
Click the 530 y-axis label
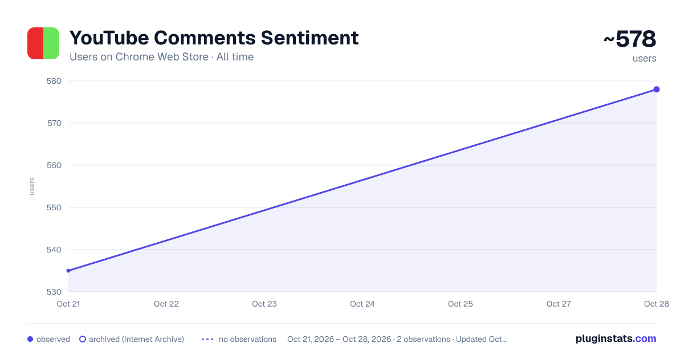(x=54, y=292)
